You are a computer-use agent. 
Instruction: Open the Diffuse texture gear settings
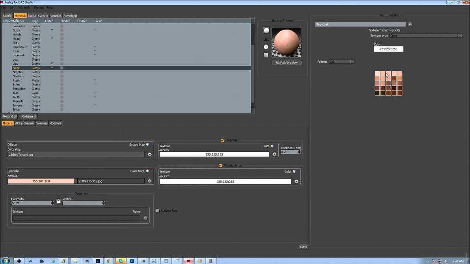(x=149, y=154)
